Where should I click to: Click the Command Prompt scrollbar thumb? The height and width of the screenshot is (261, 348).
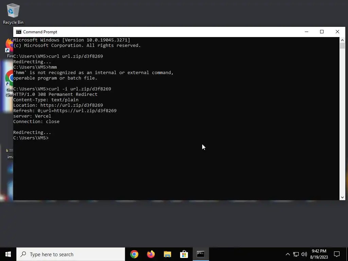pyautogui.click(x=342, y=46)
